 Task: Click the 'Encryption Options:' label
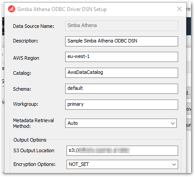[x=35, y=164]
